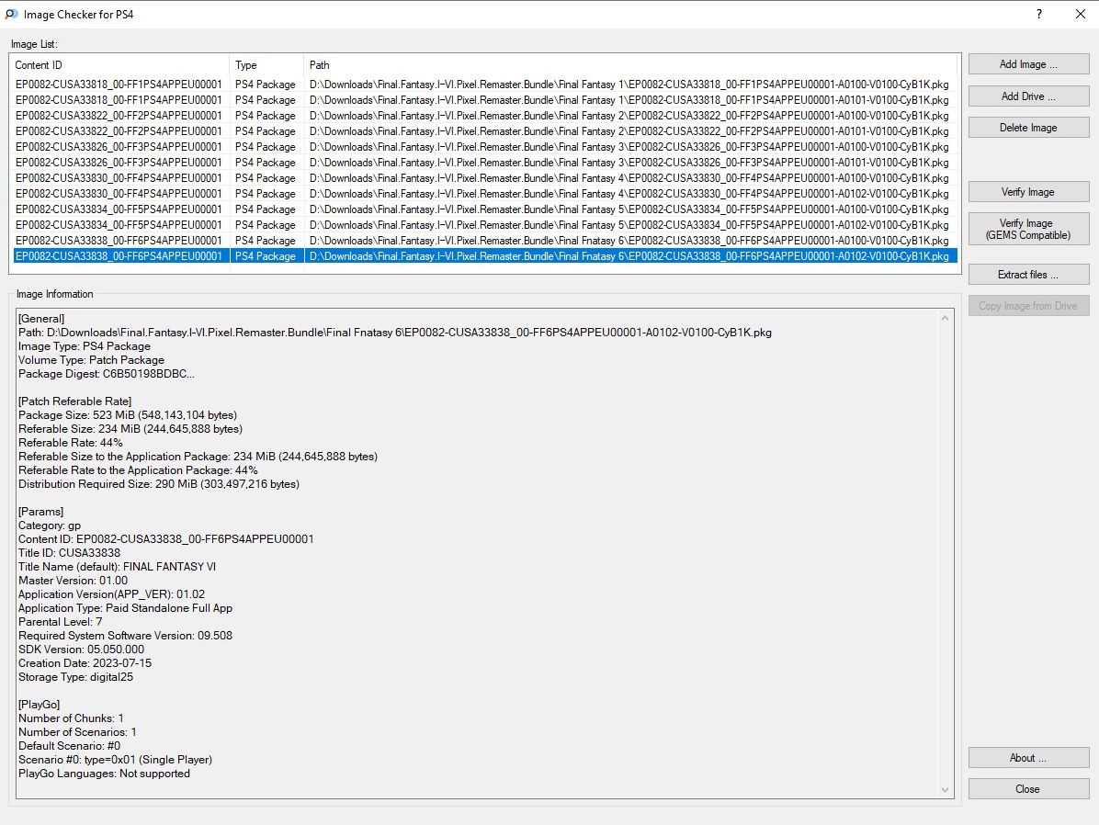Click the Title Name FINAL FANTASY VI line
Screen dimensions: 1099x825
[x=117, y=567]
